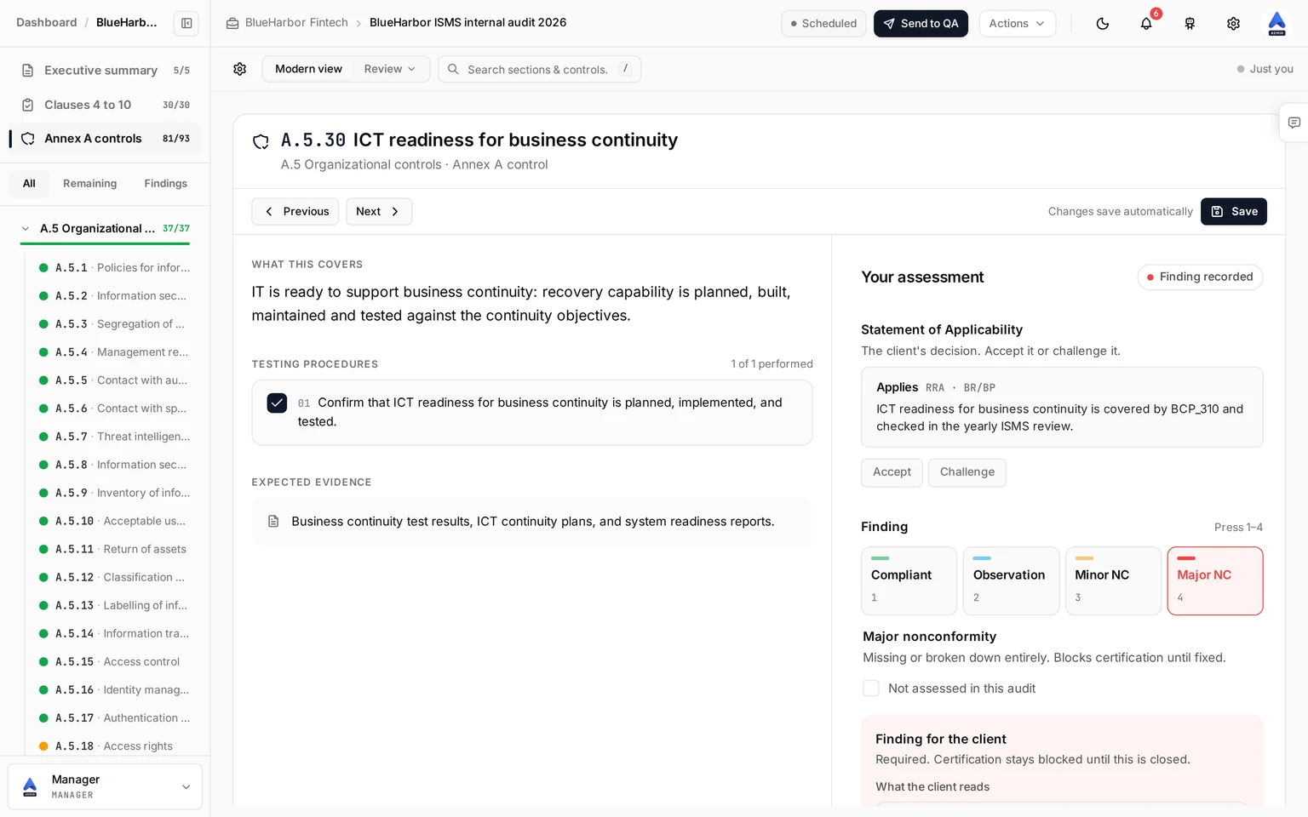Select the Observation finding card

coord(1011,580)
